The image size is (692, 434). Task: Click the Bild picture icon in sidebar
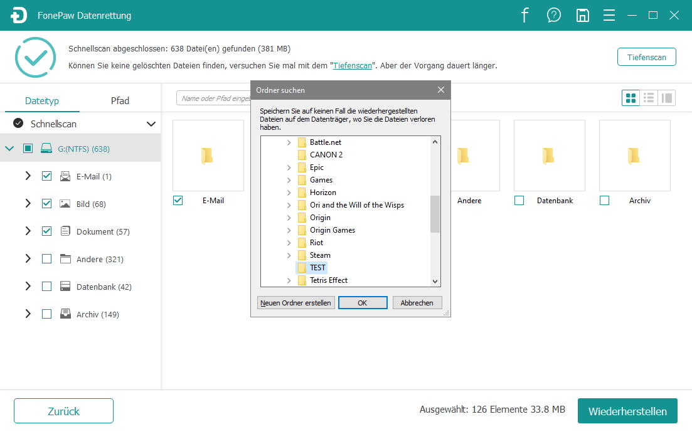click(x=65, y=204)
